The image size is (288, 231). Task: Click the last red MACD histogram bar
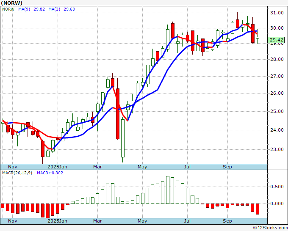(x=258, y=209)
